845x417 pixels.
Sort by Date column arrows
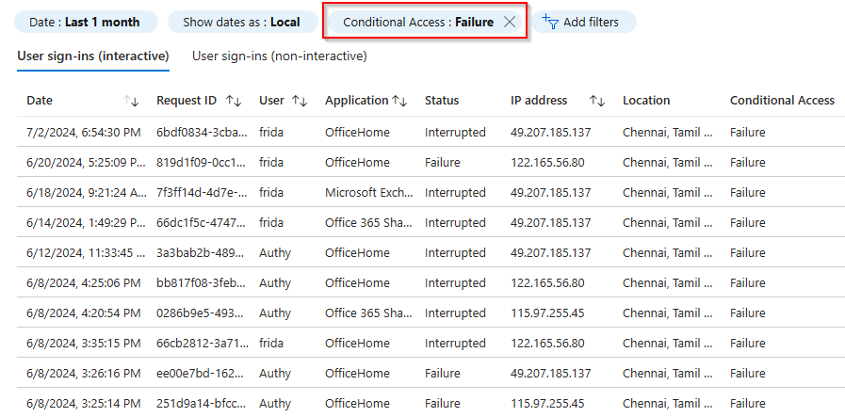(131, 101)
